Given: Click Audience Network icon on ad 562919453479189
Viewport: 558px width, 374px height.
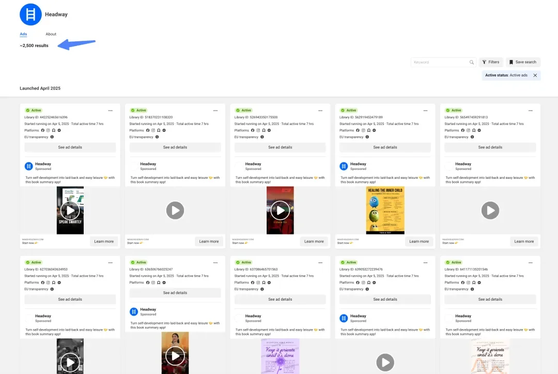Looking at the screenshot, I should point(369,131).
